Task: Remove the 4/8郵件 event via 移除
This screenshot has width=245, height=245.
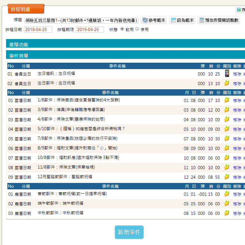Action: pyautogui.click(x=237, y=120)
